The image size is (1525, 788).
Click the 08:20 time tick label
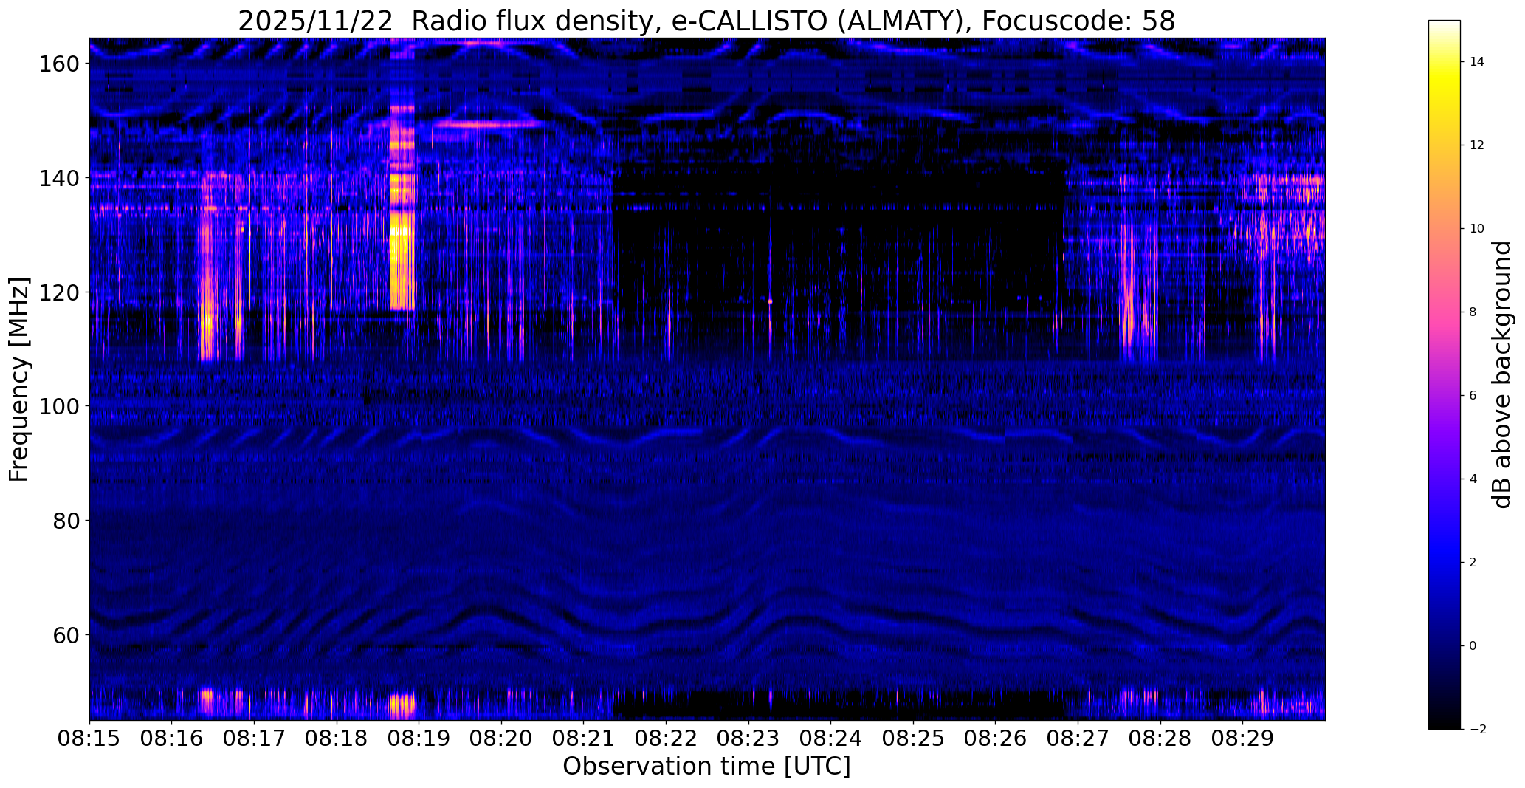click(501, 739)
